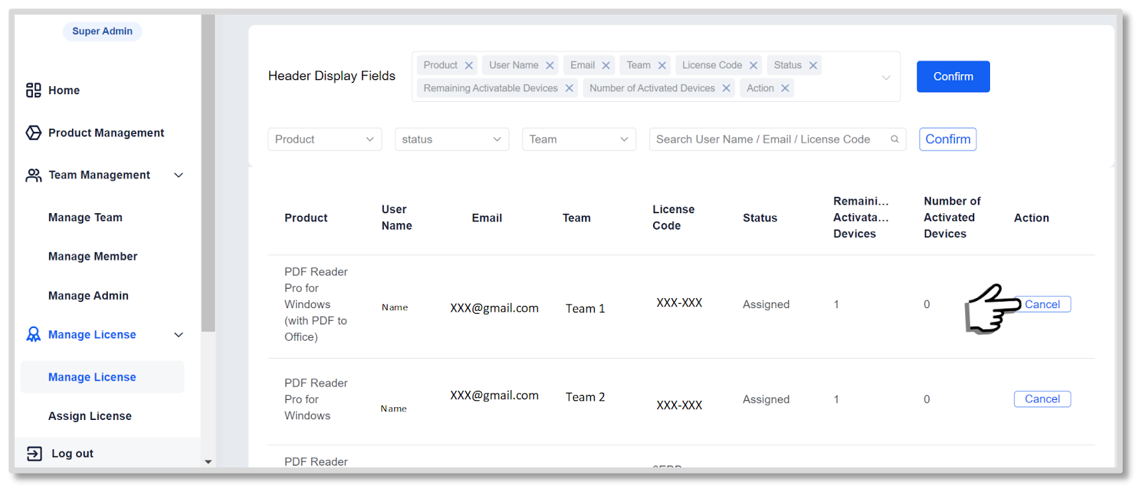
Task: Click the Team 2 row email address
Action: point(494,395)
